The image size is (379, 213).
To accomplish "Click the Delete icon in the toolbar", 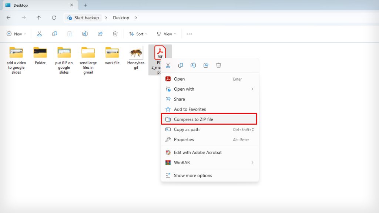I will pyautogui.click(x=115, y=34).
